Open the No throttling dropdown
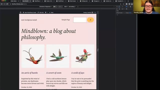Screen dimensions: 160x90 (x=72, y=7)
